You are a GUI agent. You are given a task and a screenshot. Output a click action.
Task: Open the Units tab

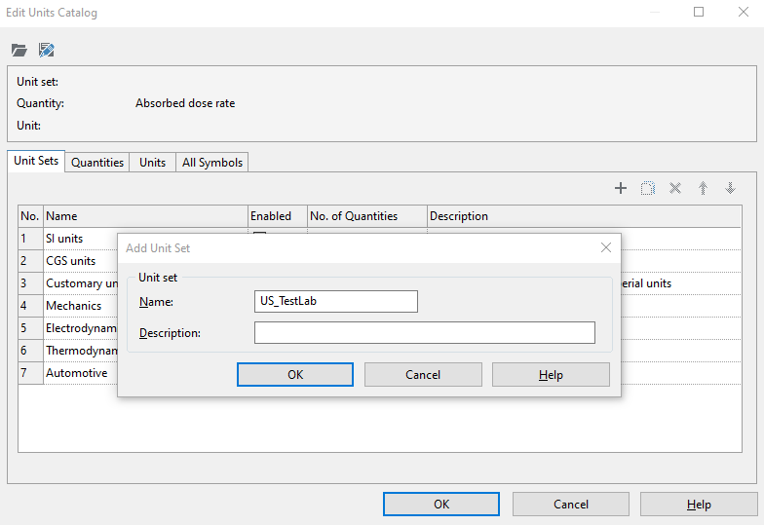coord(152,163)
